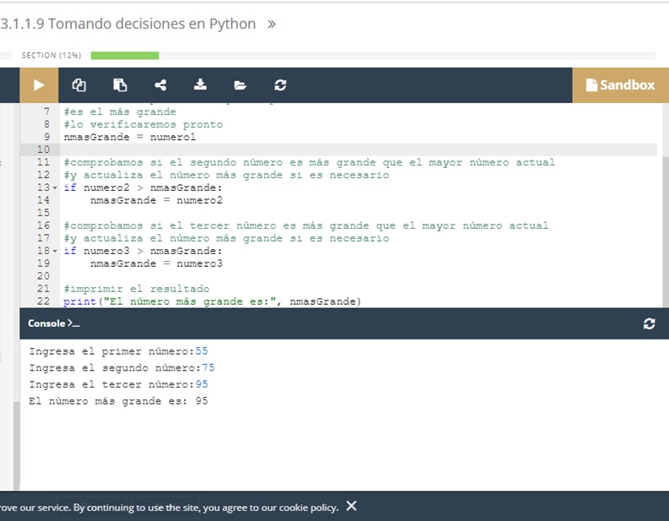
Task: Share the code via share icon
Action: pyautogui.click(x=160, y=85)
